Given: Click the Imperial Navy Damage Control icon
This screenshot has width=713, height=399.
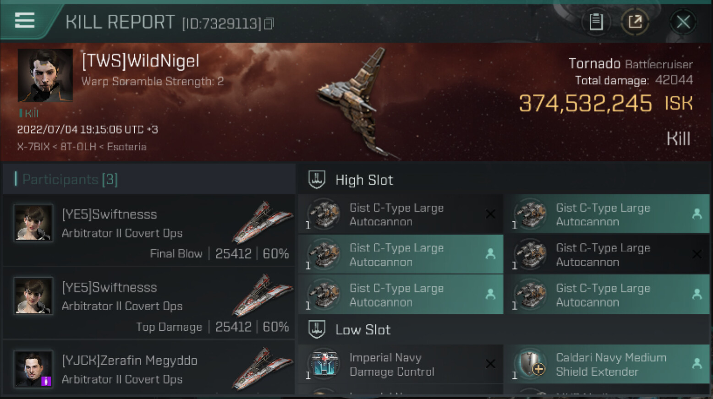Looking at the screenshot, I should tap(324, 364).
